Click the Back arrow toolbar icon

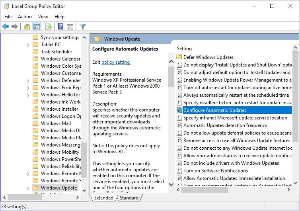(6, 26)
